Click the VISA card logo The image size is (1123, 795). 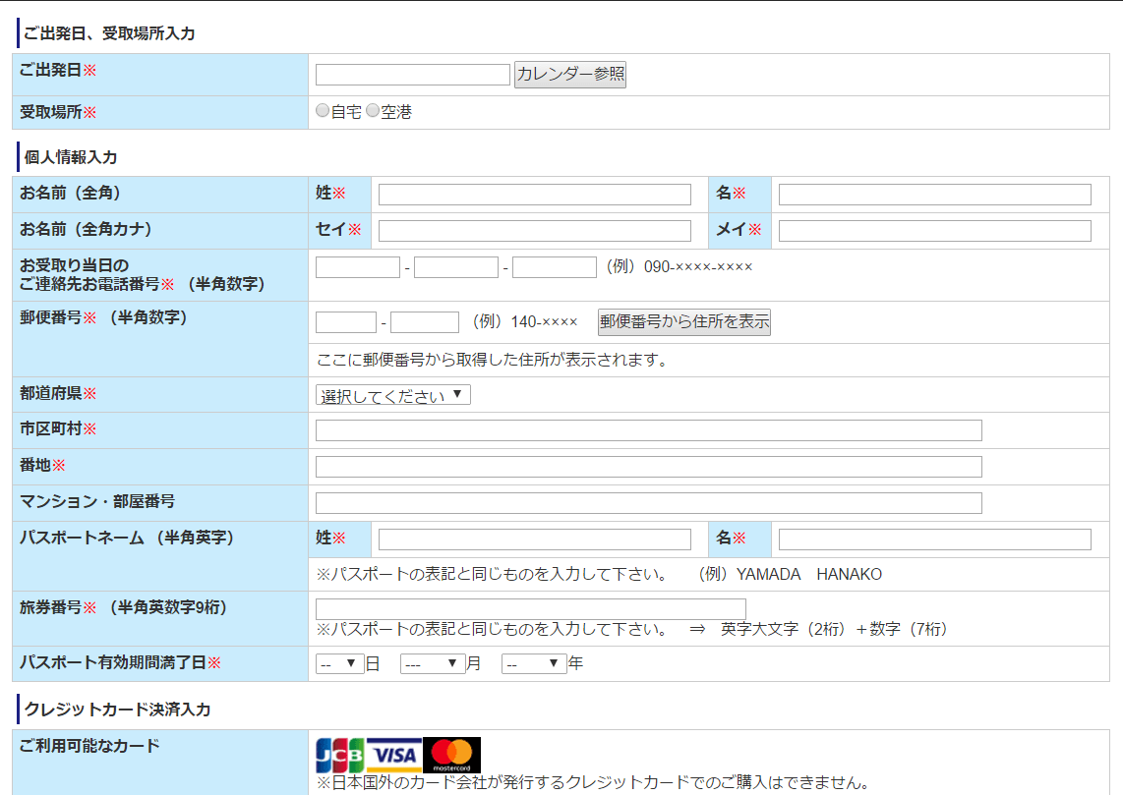[394, 755]
